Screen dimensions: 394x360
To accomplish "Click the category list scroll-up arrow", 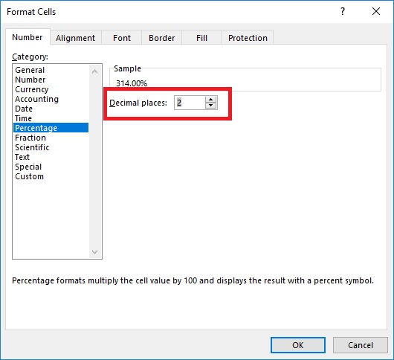I will 94,71.
